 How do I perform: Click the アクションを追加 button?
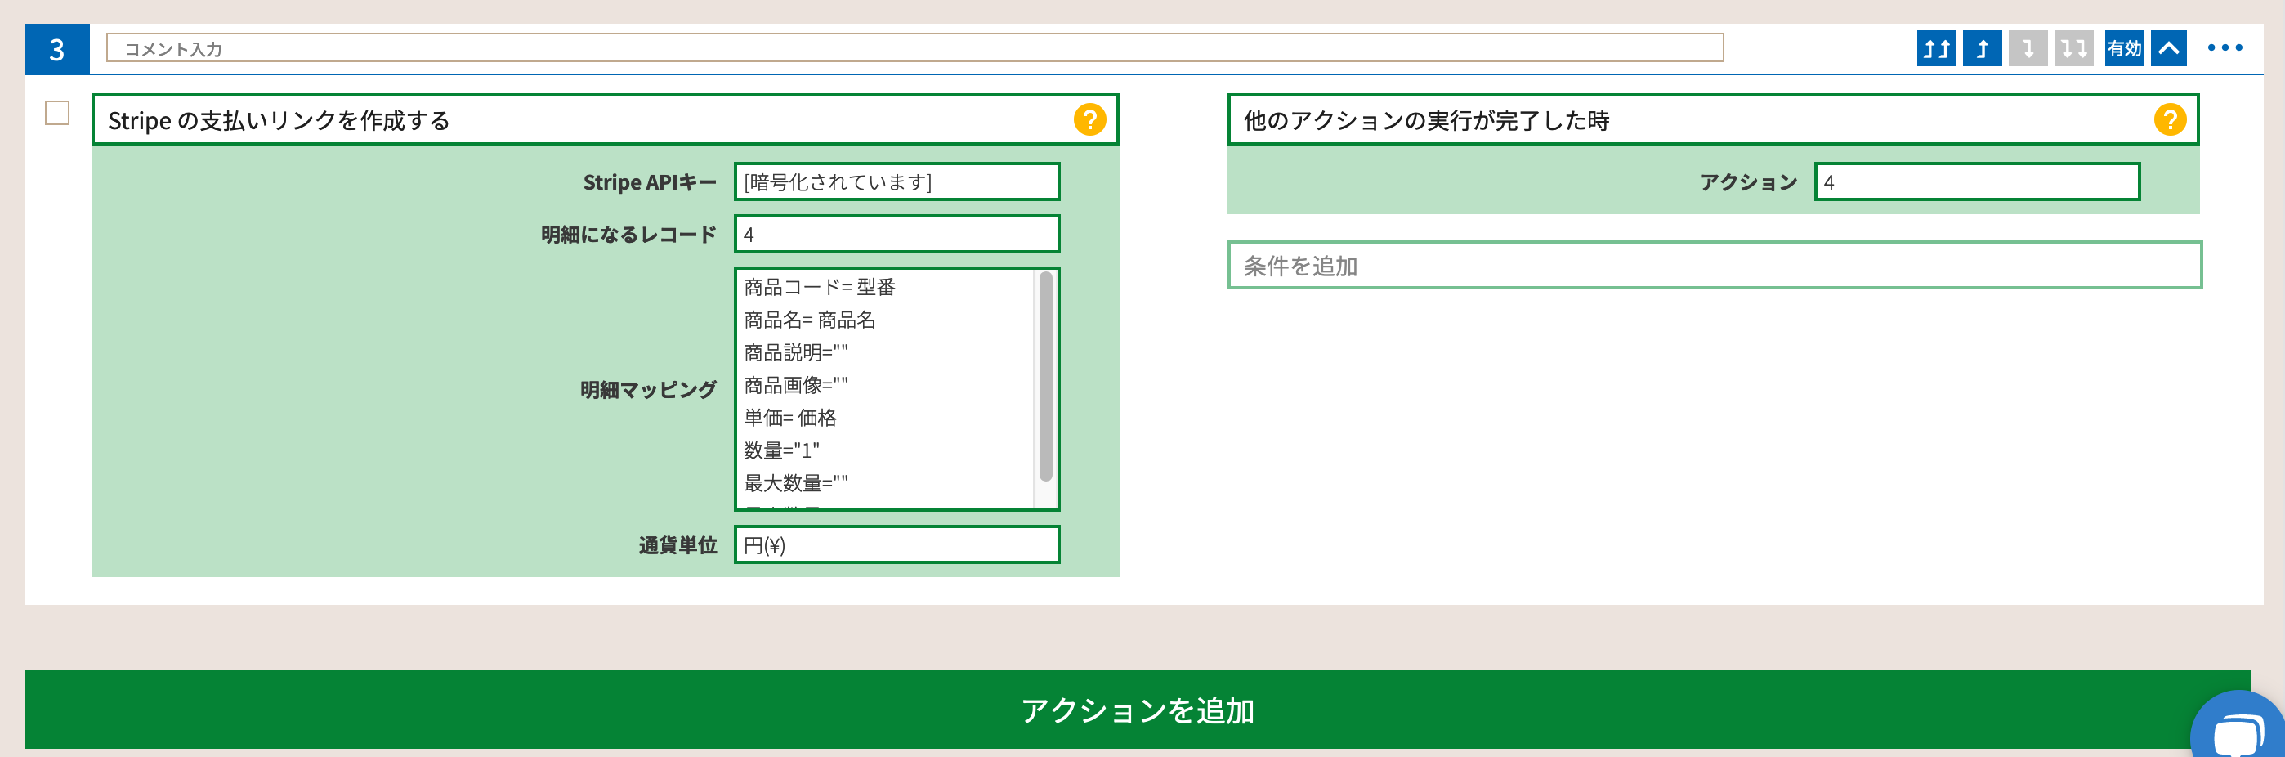click(1142, 710)
